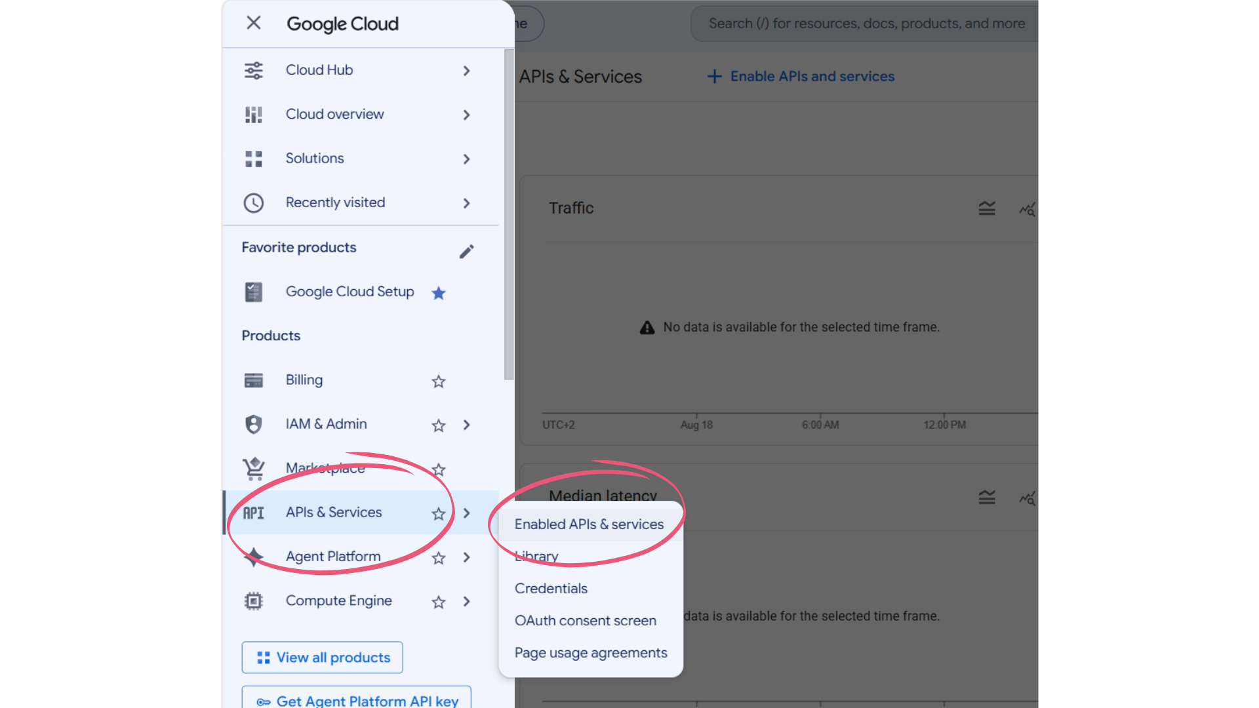This screenshot has height=708, width=1259.
Task: Open the IAM & Admin product
Action: tap(361, 424)
